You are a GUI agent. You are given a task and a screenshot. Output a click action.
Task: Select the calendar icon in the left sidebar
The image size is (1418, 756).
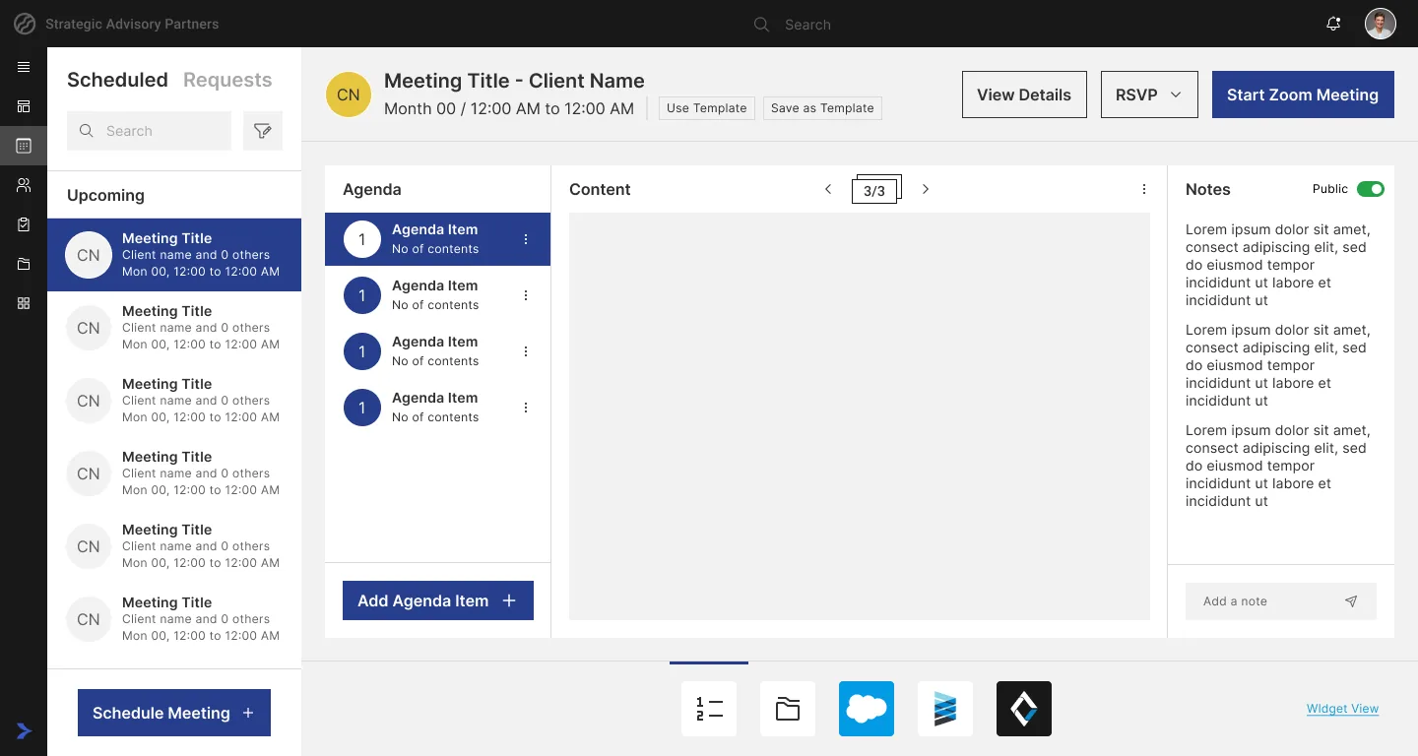pyautogui.click(x=24, y=146)
